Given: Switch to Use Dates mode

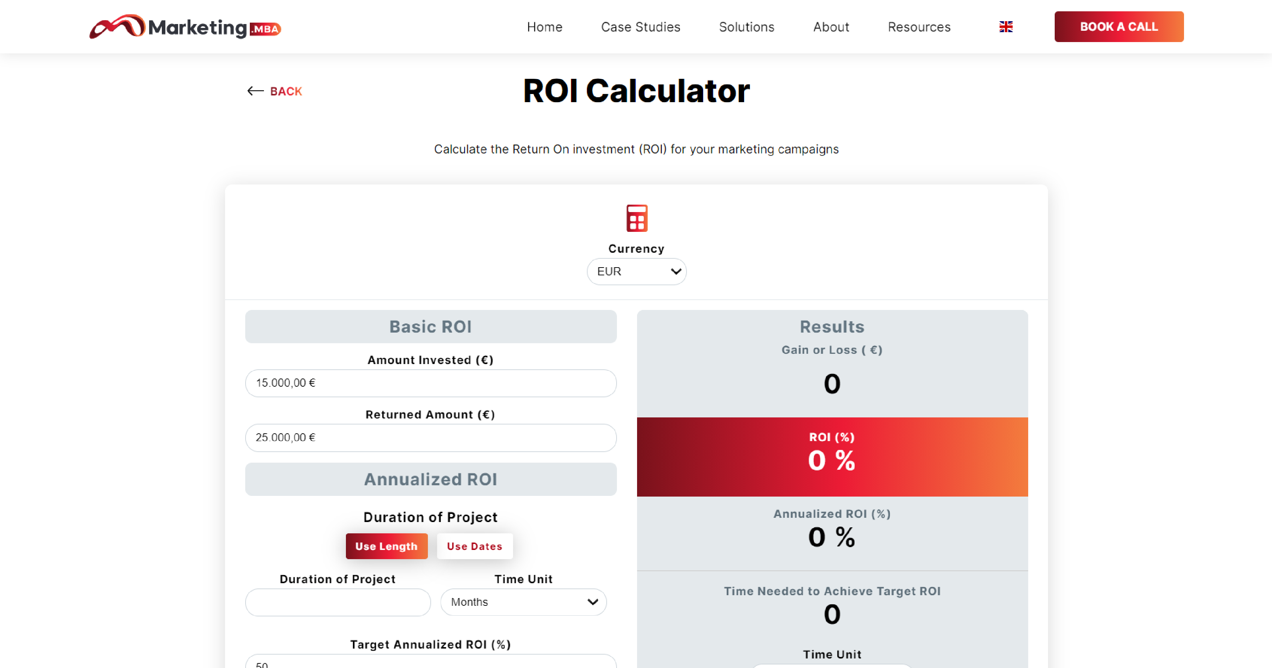Looking at the screenshot, I should pyautogui.click(x=474, y=546).
